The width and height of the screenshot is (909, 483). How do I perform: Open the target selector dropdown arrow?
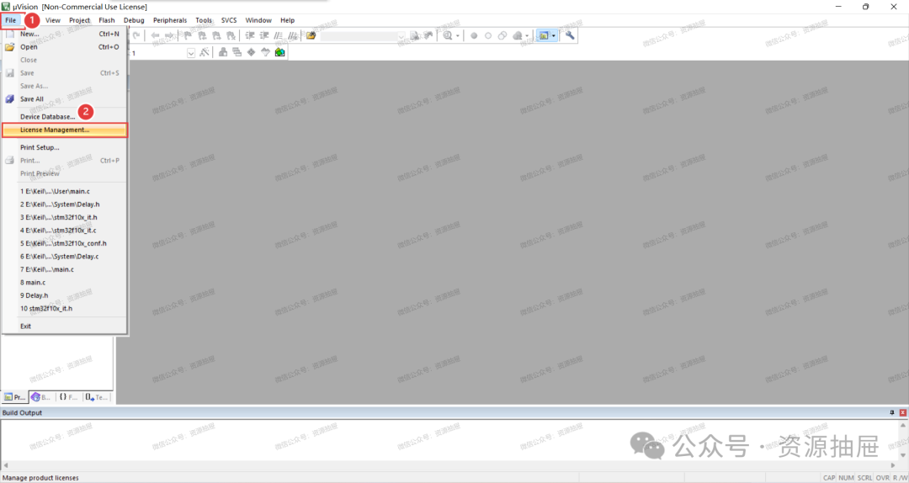click(191, 53)
